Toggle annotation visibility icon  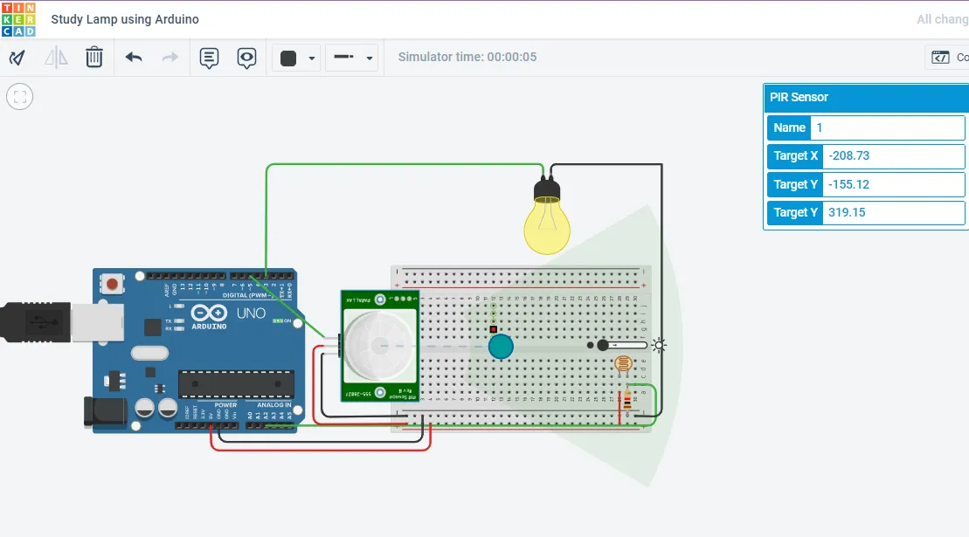click(x=246, y=57)
